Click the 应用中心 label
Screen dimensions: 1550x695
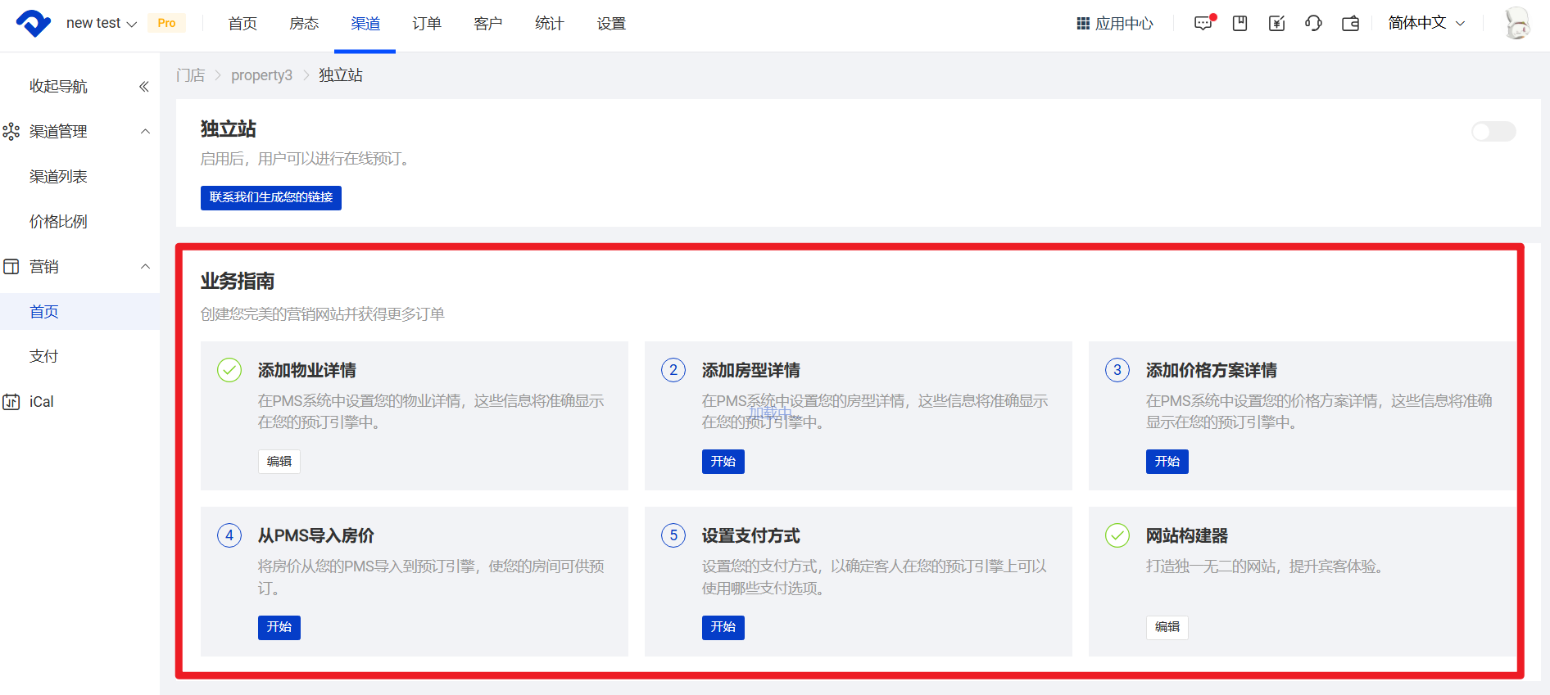1125,24
